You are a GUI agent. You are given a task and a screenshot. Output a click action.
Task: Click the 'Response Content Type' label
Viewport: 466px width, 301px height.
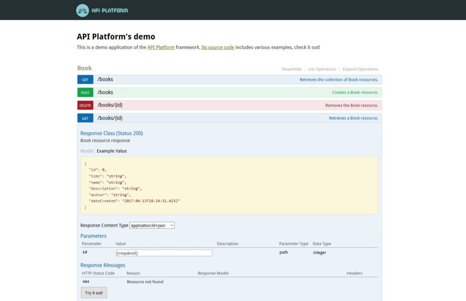point(104,225)
